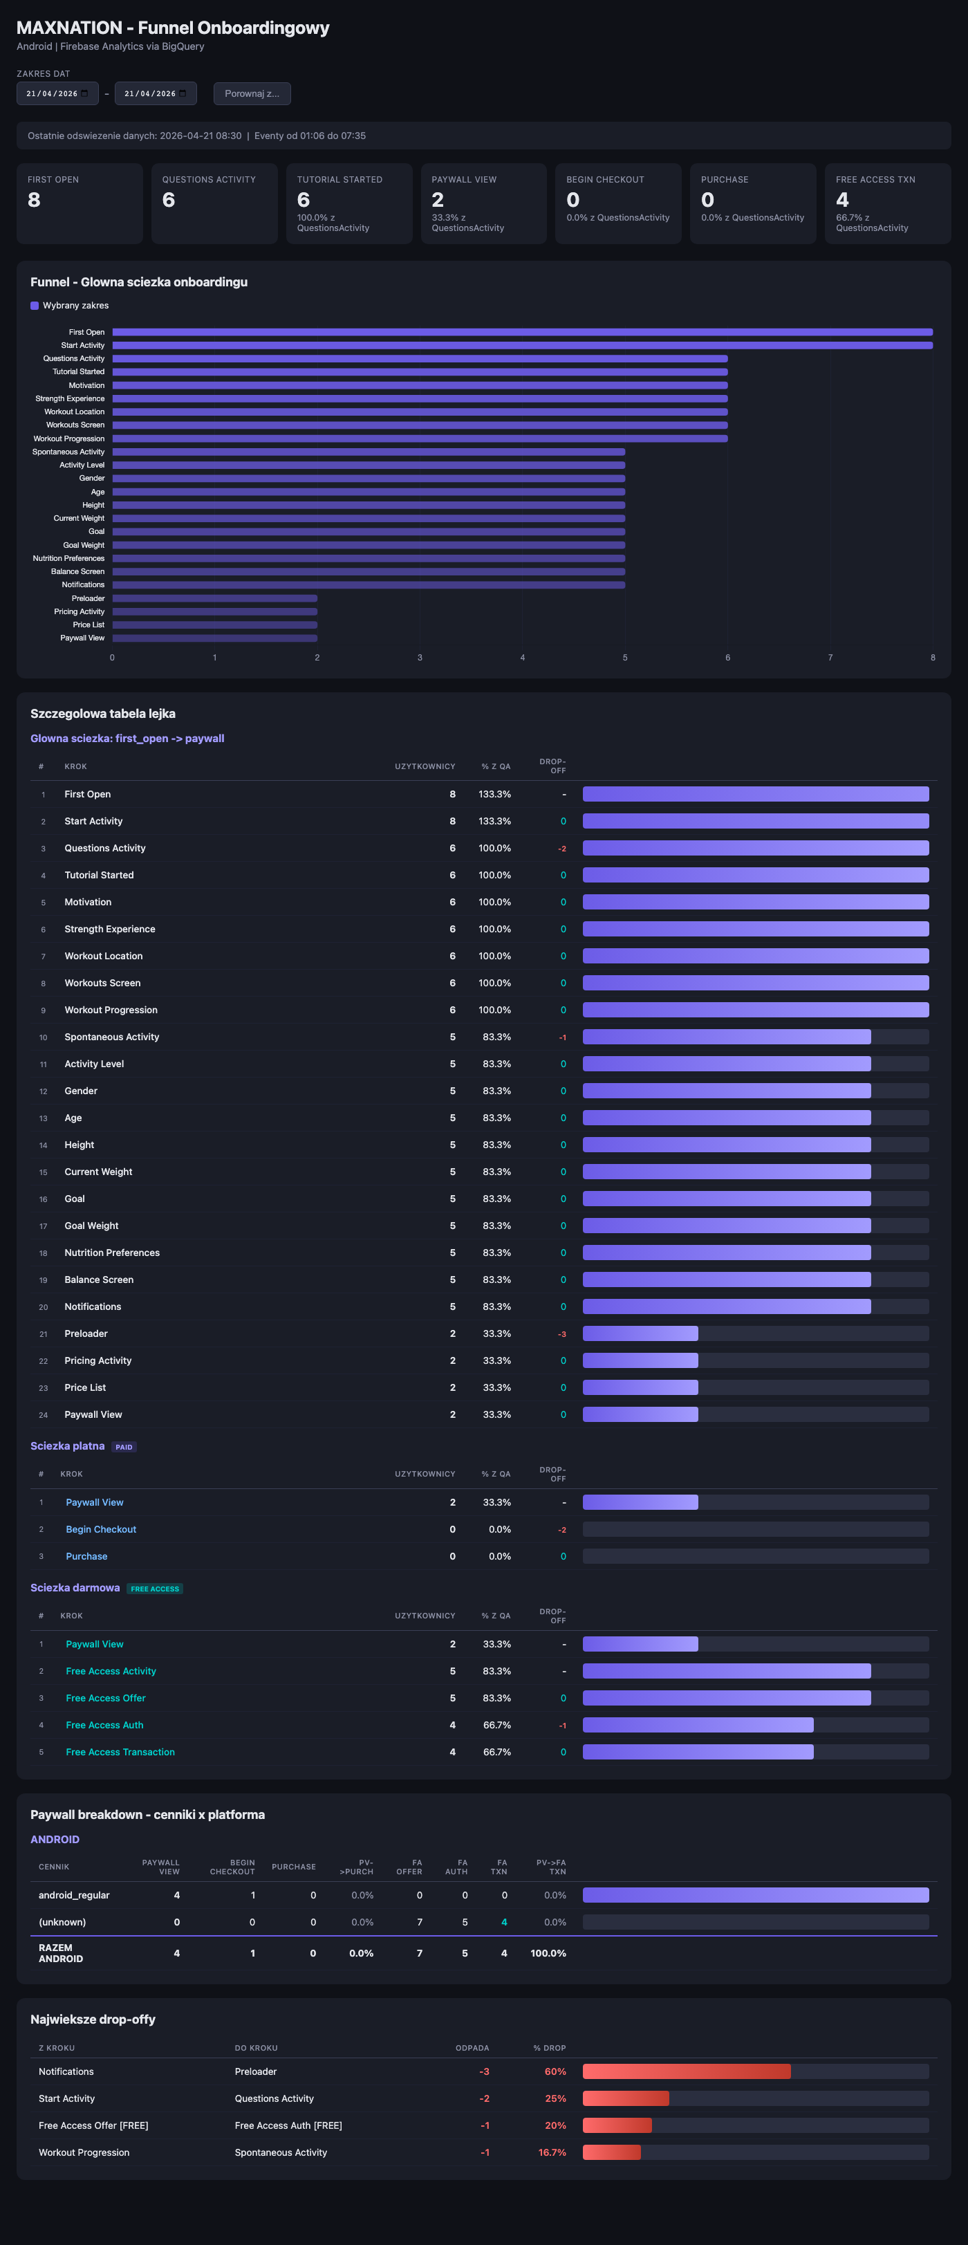Select the Nutrition Preferences row in the funnel table

tap(483, 1253)
